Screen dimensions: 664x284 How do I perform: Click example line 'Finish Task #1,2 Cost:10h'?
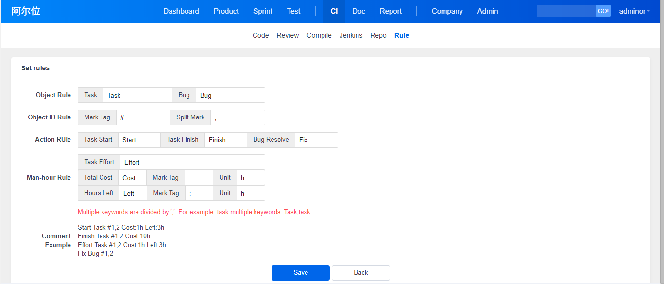pyautogui.click(x=114, y=236)
